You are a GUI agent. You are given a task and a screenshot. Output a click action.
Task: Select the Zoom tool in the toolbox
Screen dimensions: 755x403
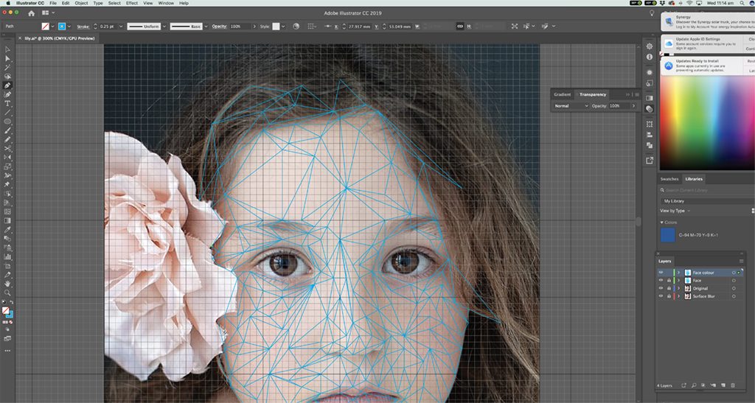tap(7, 293)
